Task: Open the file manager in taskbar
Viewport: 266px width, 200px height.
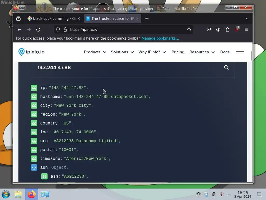Action: (x=18, y=194)
